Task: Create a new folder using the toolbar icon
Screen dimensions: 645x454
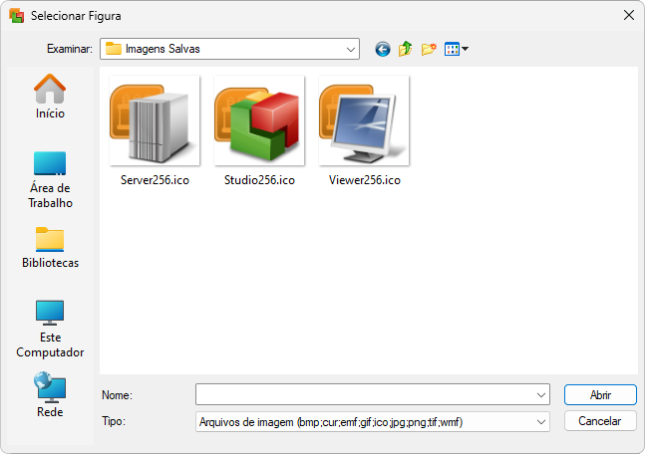Action: [429, 49]
